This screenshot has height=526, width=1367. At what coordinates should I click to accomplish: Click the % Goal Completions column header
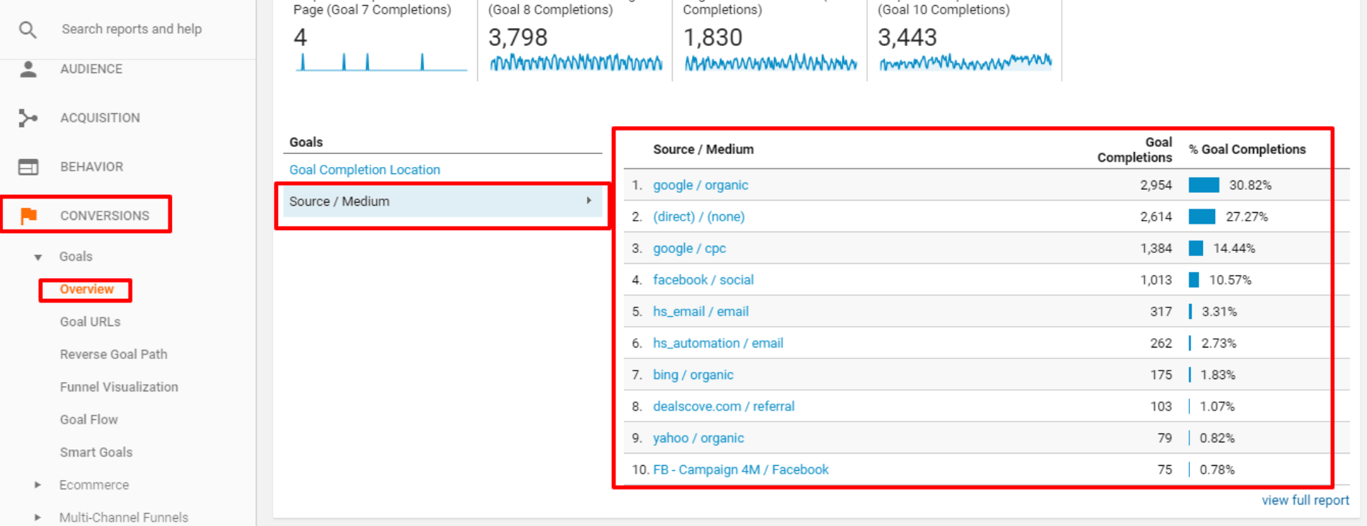coord(1247,149)
